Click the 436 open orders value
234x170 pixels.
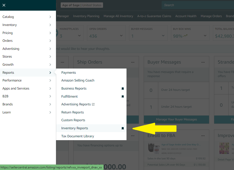(x=93, y=36)
